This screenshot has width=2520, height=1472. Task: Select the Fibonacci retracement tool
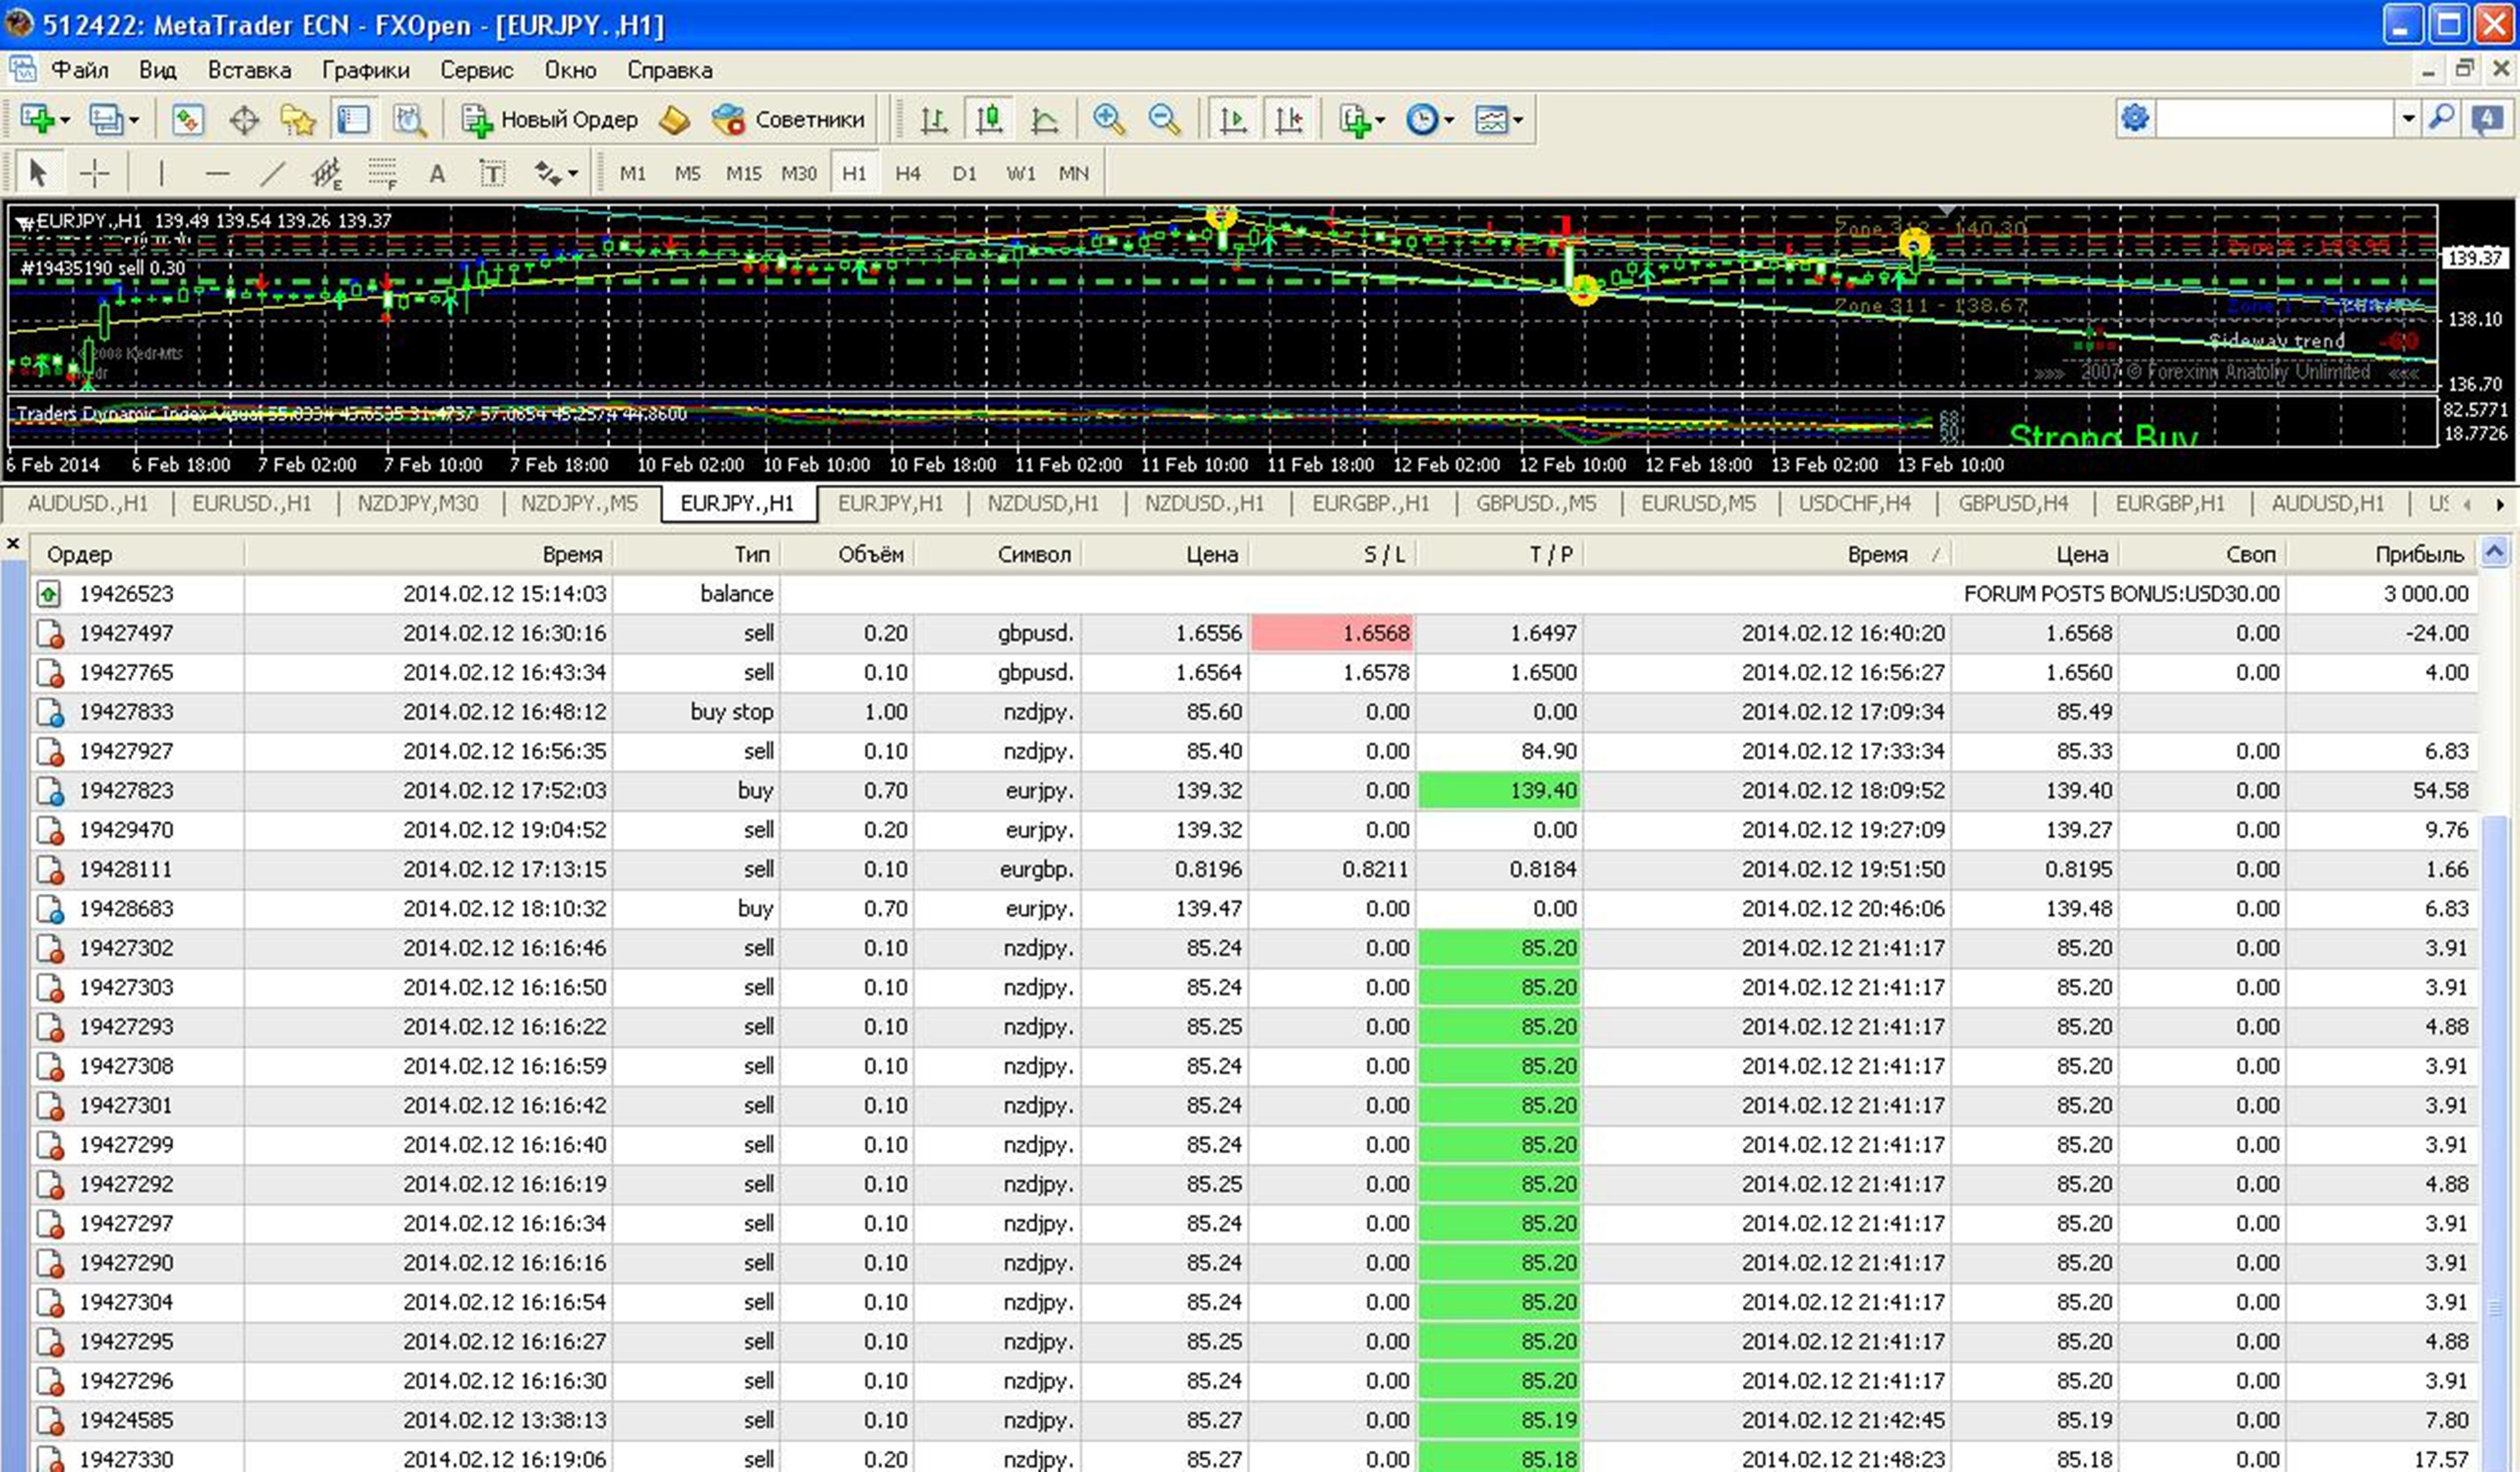(382, 174)
